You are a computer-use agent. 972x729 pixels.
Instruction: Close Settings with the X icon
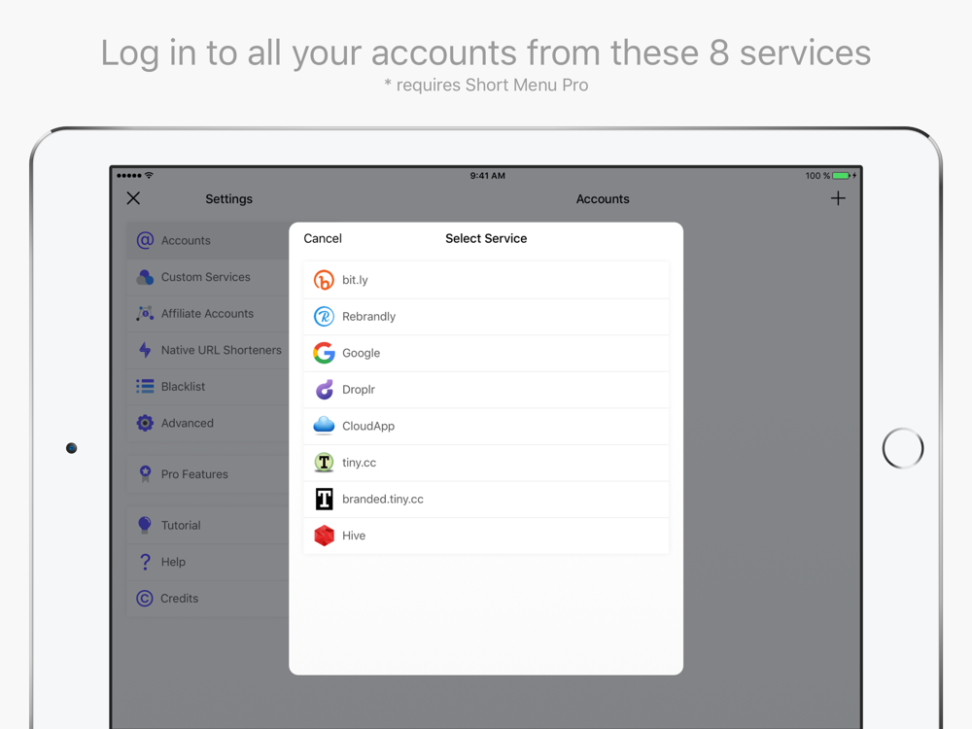pos(133,198)
